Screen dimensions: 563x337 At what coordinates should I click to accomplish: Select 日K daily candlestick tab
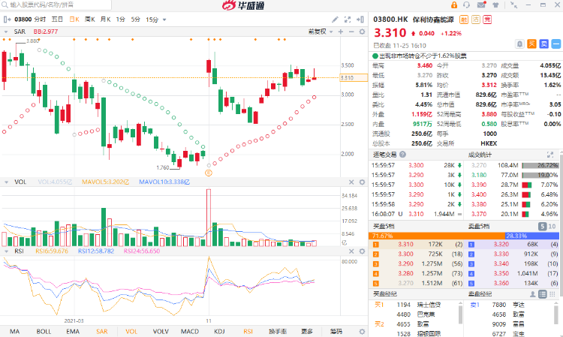[x=74, y=20]
